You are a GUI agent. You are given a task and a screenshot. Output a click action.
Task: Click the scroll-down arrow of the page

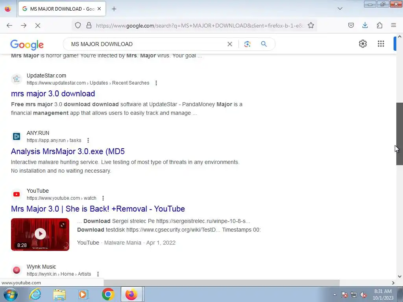399,276
